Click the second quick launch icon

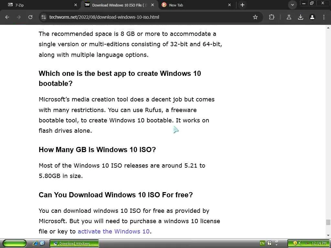click(42, 243)
